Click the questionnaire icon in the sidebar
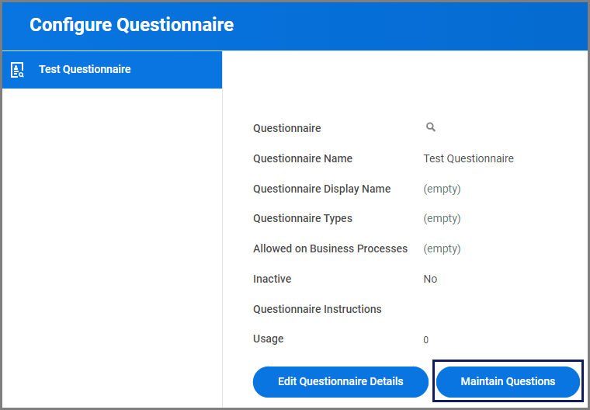The width and height of the screenshot is (590, 410). (x=17, y=70)
